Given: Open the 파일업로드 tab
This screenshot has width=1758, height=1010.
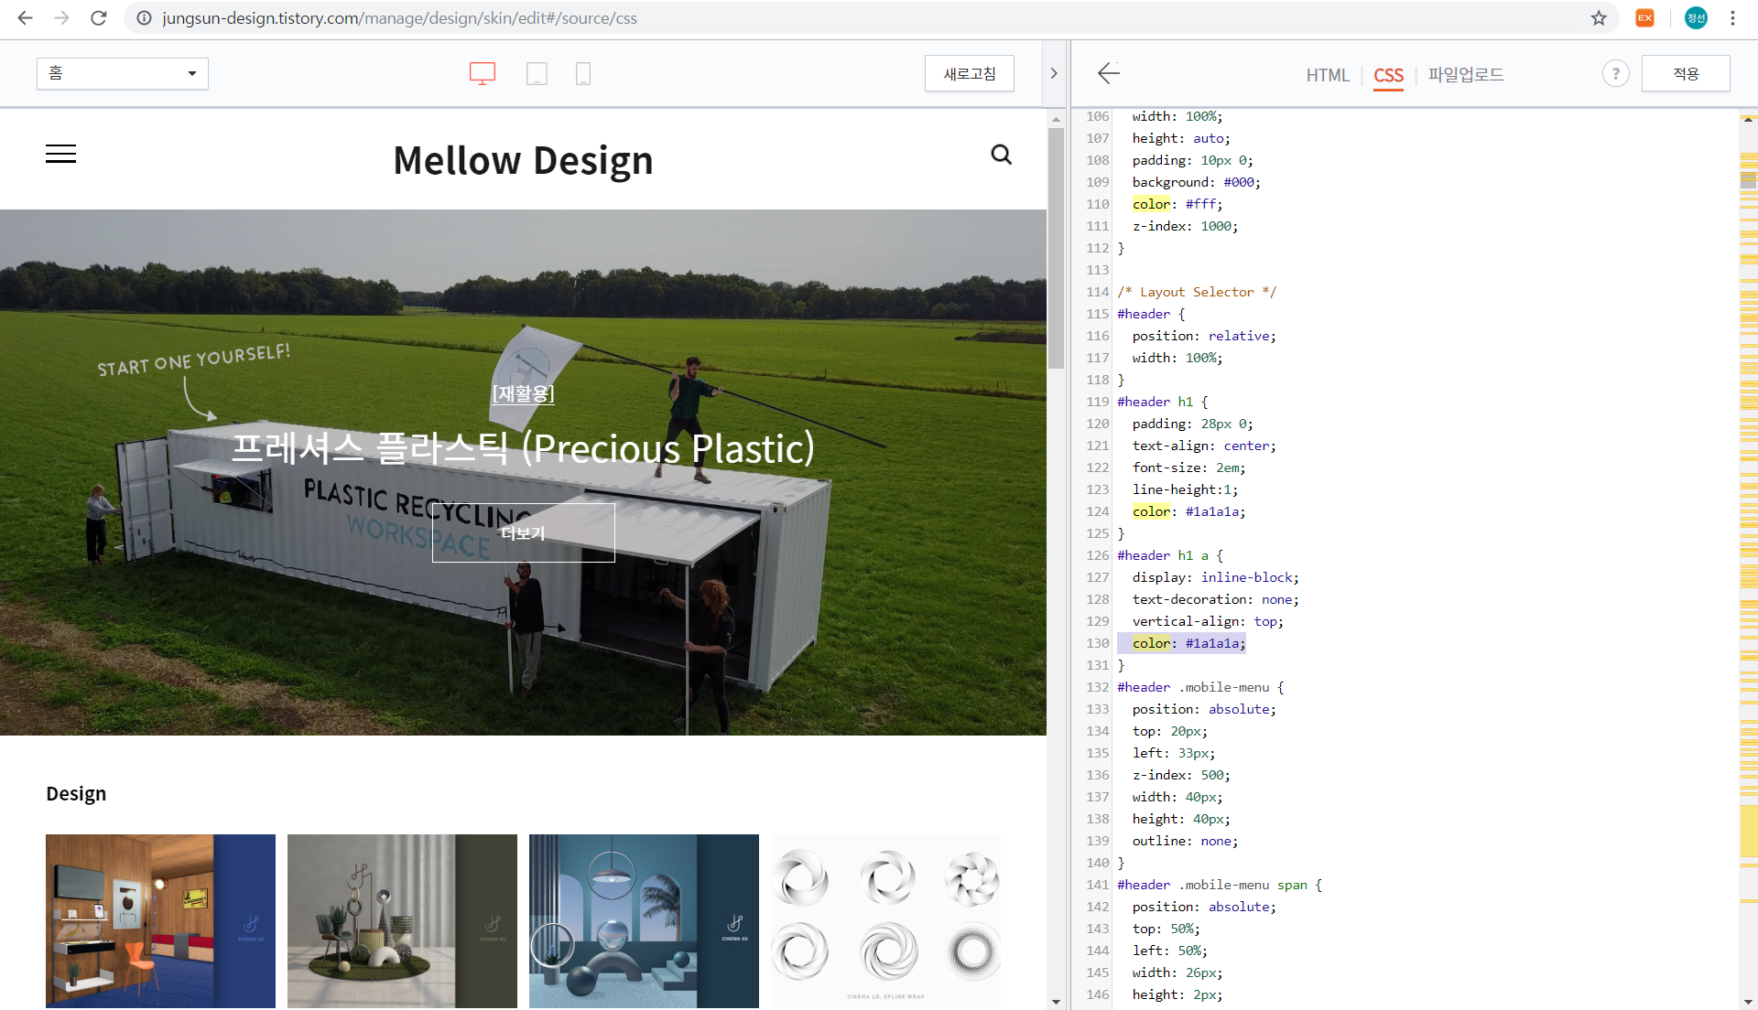Looking at the screenshot, I should [1465, 75].
